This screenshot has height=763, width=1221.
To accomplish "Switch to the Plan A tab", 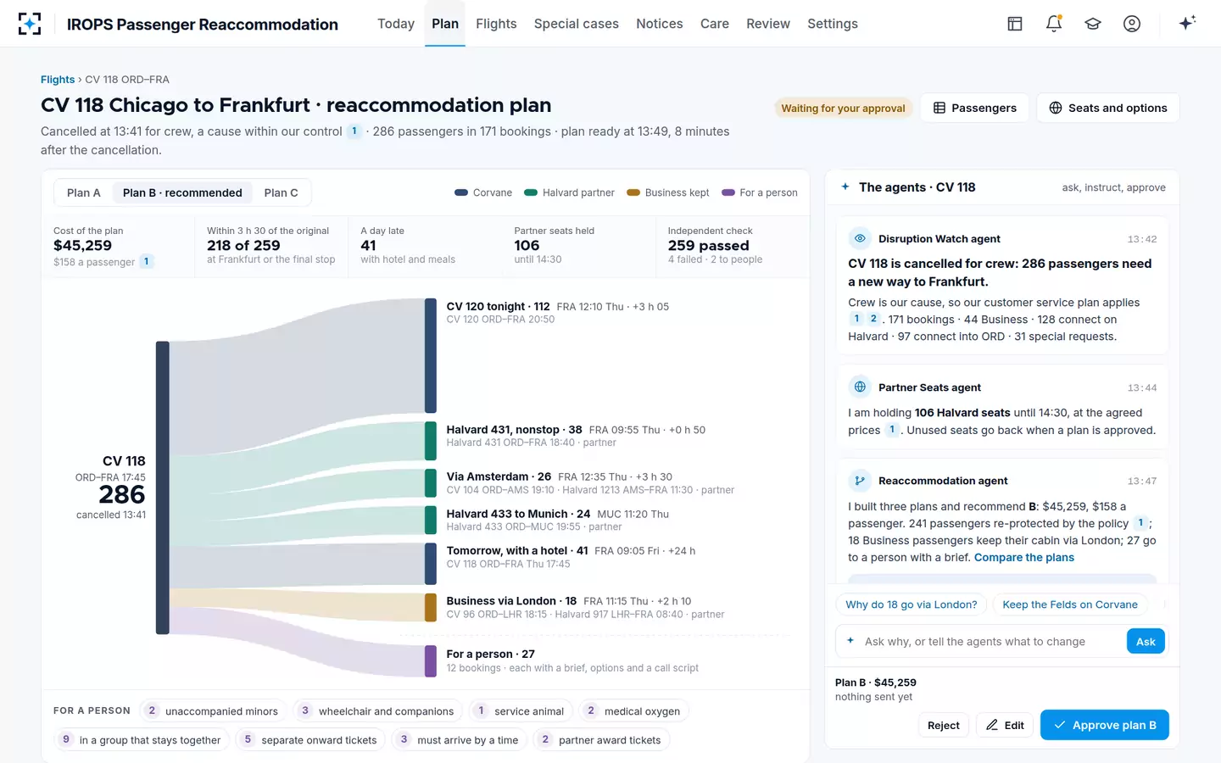I will (84, 193).
